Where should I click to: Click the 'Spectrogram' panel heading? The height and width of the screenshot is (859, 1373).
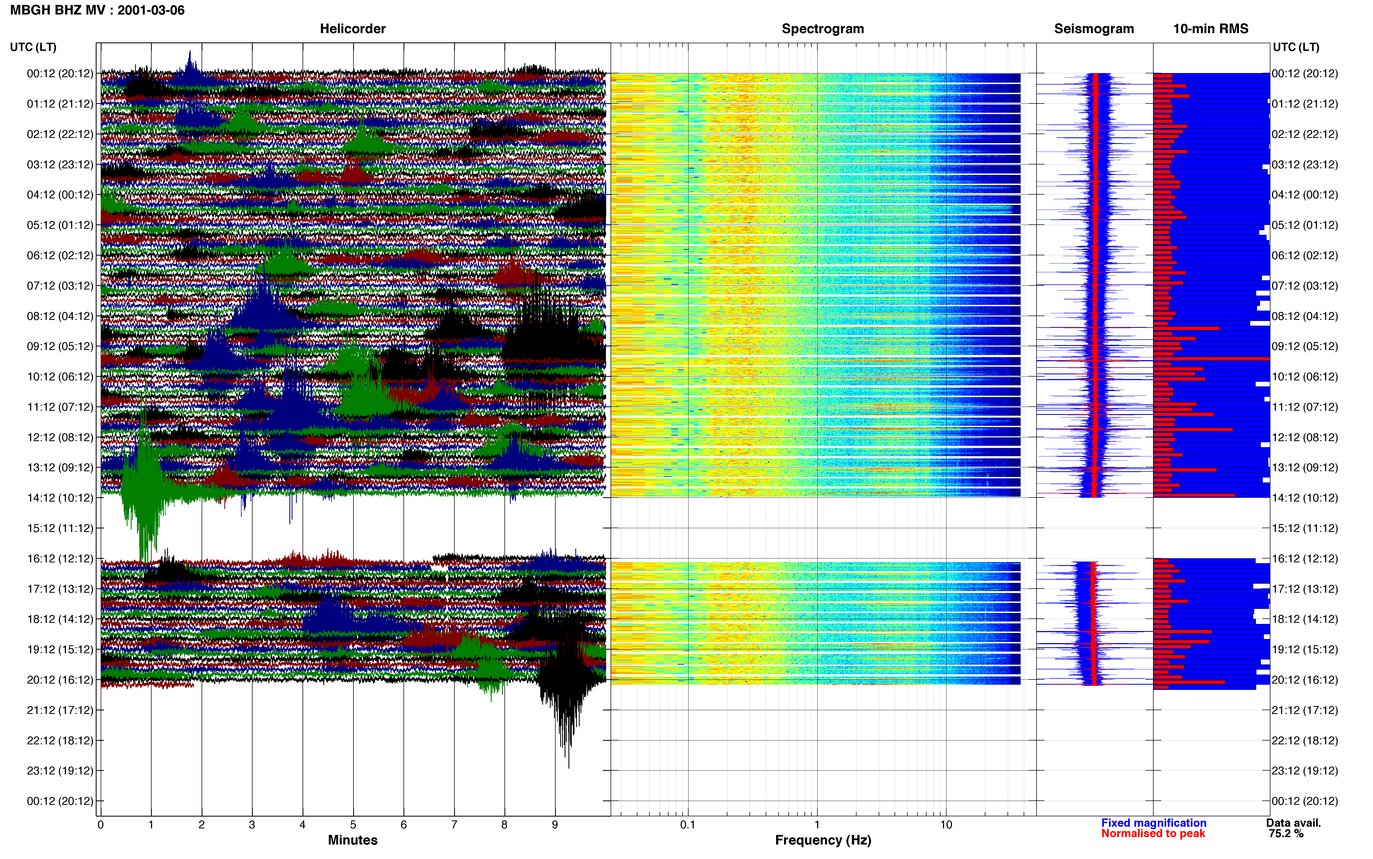click(x=823, y=28)
